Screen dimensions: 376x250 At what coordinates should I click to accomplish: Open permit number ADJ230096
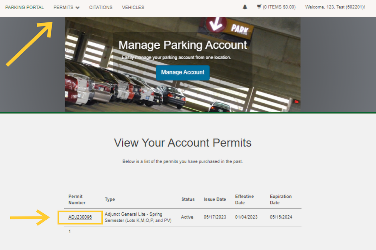(x=80, y=217)
